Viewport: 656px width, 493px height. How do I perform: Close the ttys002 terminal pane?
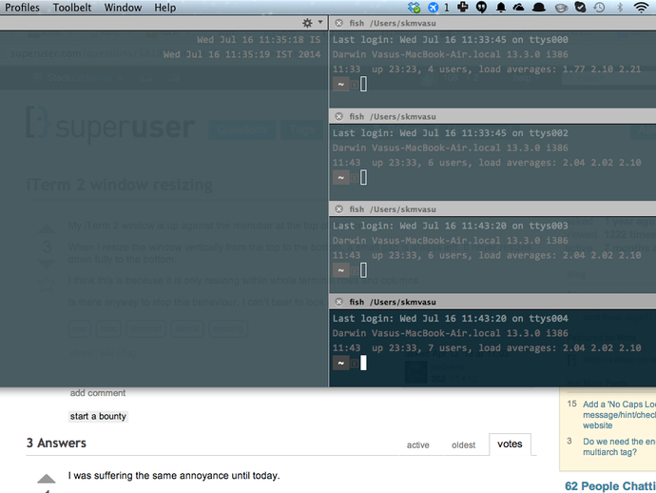pyautogui.click(x=338, y=116)
